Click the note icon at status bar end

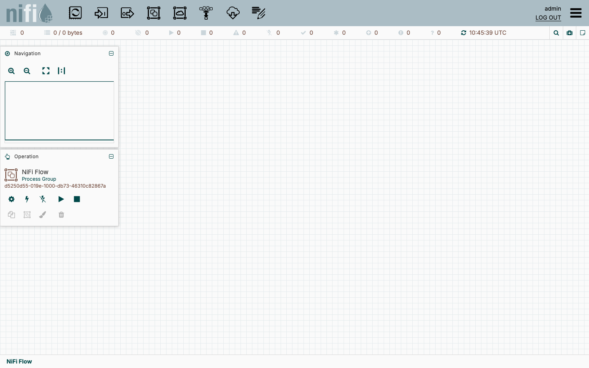583,33
